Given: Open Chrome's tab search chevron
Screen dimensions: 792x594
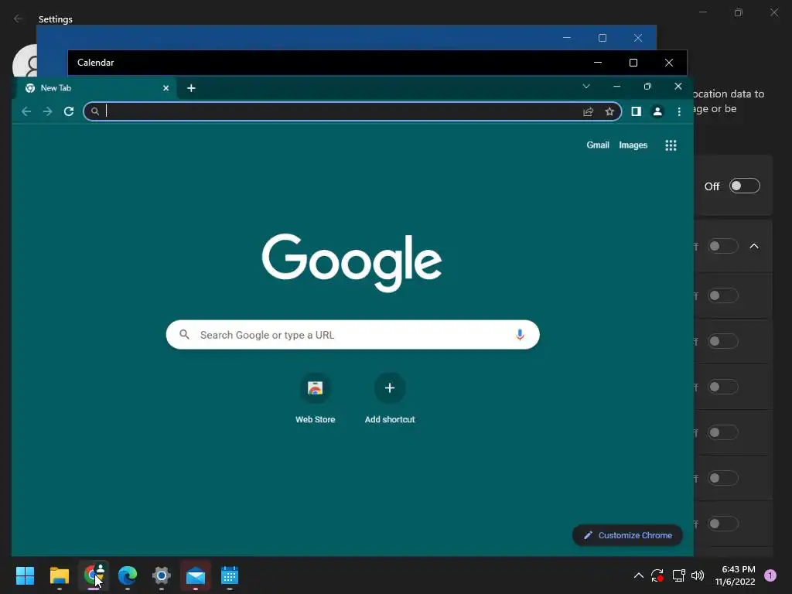Looking at the screenshot, I should click(x=586, y=87).
